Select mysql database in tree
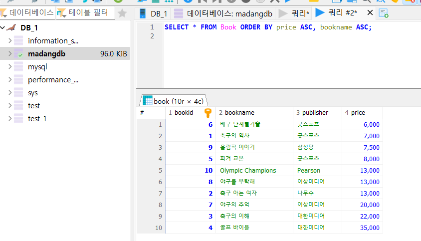The image size is (421, 241). (x=37, y=67)
